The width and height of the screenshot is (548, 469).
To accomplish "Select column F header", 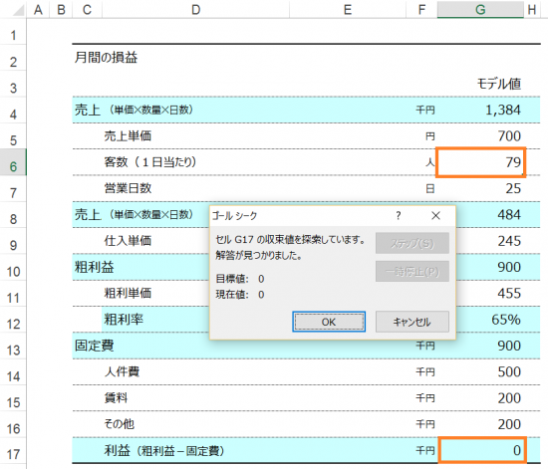I will [x=421, y=9].
